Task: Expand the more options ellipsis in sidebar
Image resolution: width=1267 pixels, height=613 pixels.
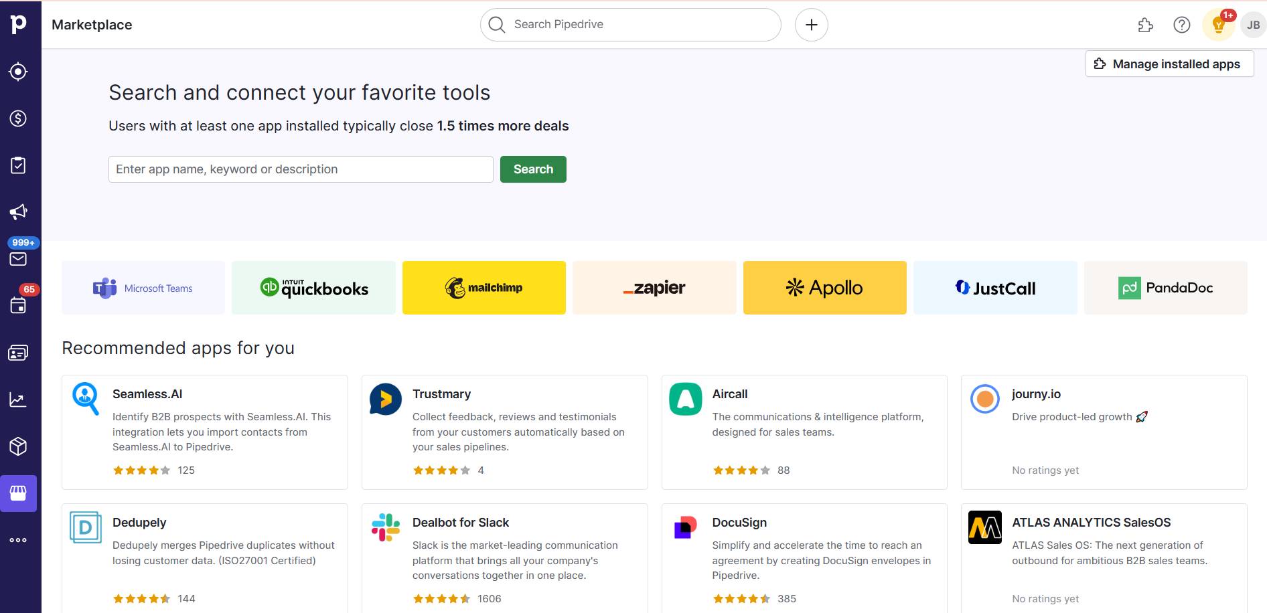Action: tap(19, 539)
